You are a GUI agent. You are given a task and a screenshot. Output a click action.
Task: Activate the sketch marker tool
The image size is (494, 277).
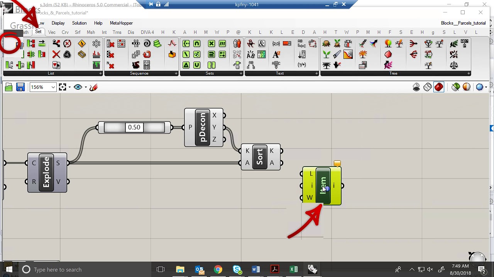coord(93,87)
